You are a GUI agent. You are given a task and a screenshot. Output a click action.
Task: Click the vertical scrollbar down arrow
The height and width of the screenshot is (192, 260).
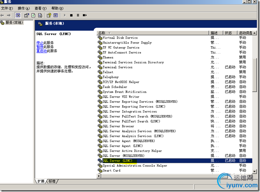(x=255, y=171)
